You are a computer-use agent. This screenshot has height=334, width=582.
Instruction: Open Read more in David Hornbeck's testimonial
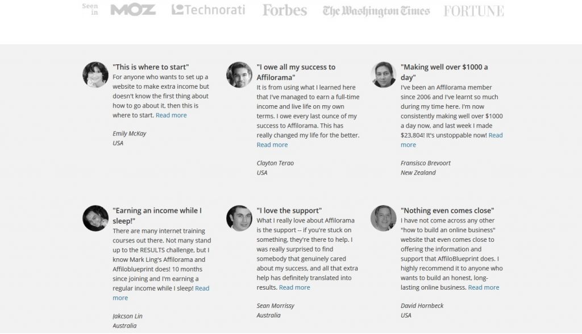(x=484, y=287)
